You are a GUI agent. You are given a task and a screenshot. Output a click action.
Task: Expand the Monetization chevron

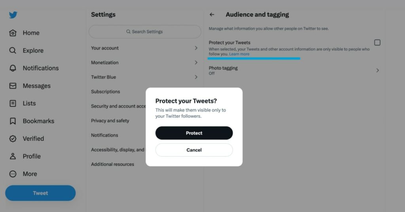click(196, 62)
